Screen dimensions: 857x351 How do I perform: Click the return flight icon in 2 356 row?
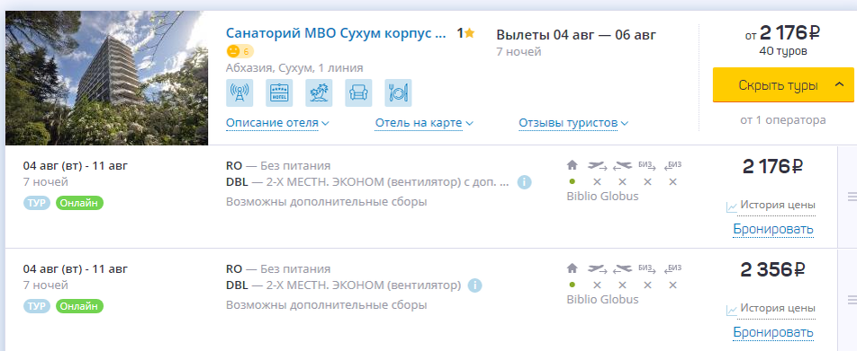(623, 268)
